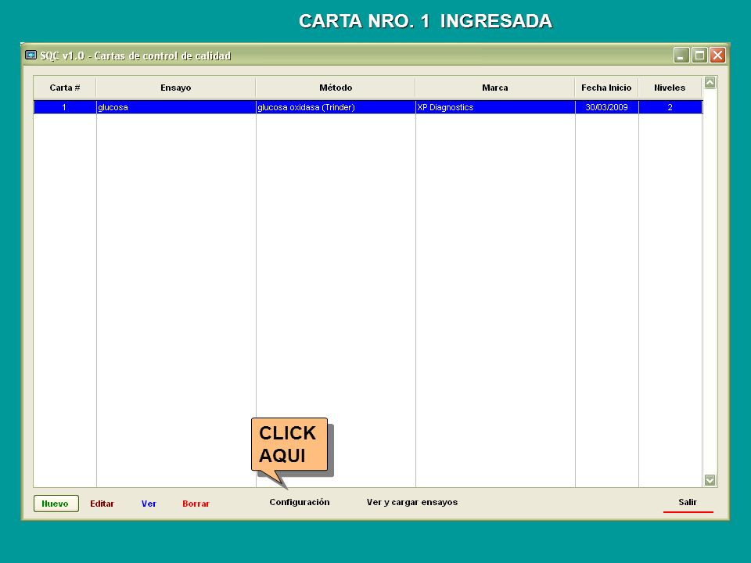Maximize the SQC window
This screenshot has height=563, width=751.
699,55
